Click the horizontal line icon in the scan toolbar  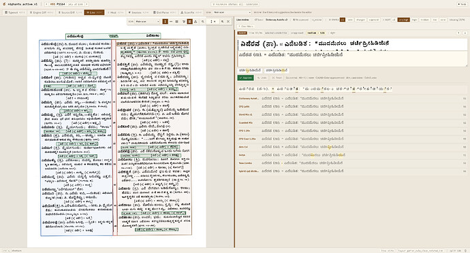click(x=171, y=22)
